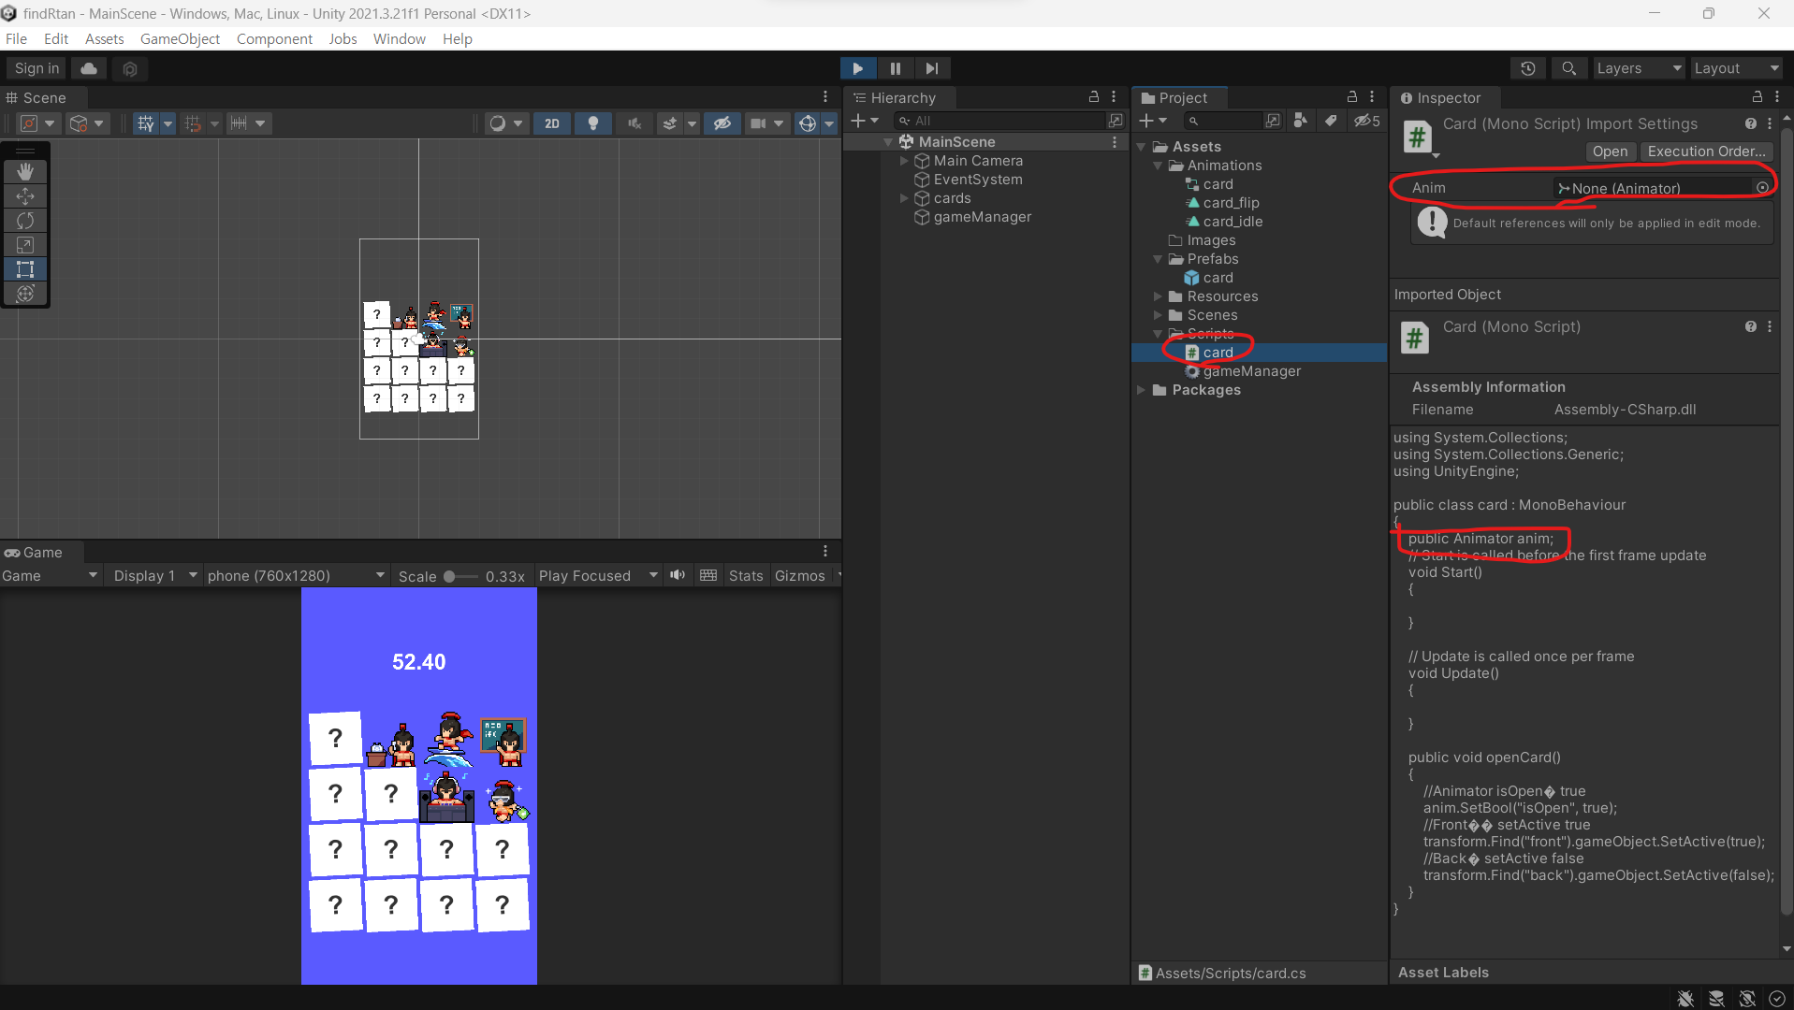This screenshot has height=1010, width=1794.
Task: Click the Step frame button
Action: [x=932, y=68]
